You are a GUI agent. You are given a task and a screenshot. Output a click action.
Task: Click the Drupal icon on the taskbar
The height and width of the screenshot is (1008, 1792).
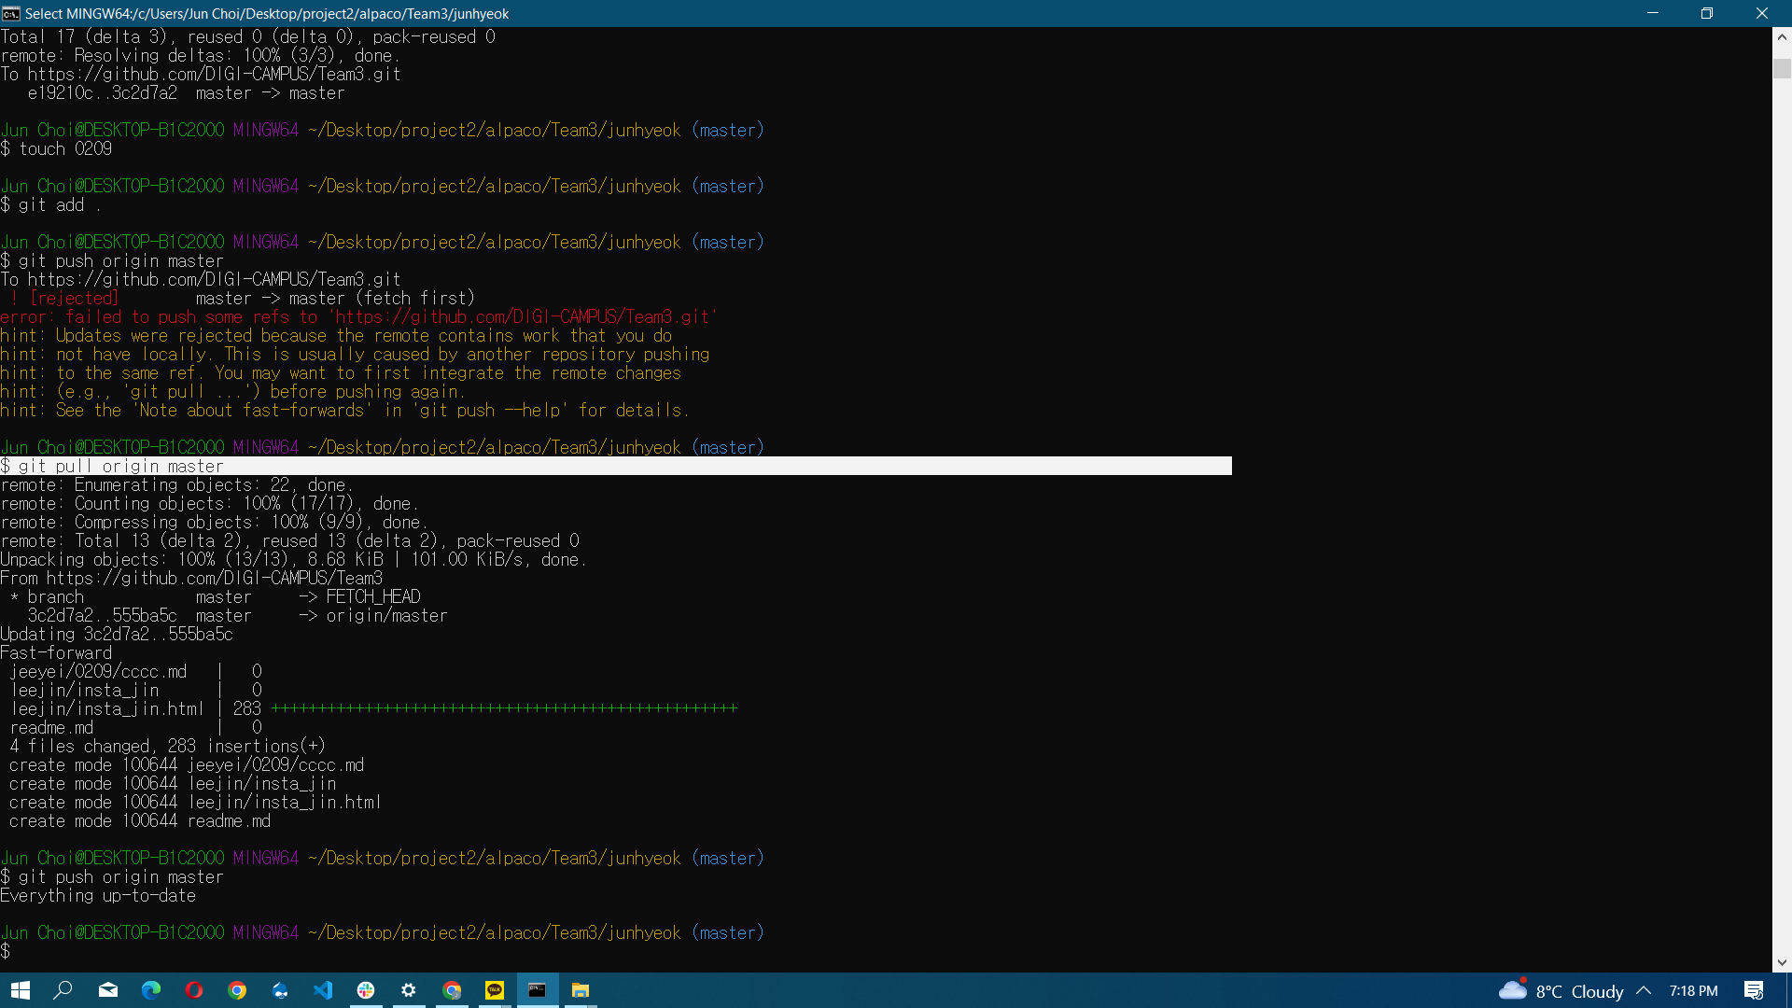click(280, 990)
